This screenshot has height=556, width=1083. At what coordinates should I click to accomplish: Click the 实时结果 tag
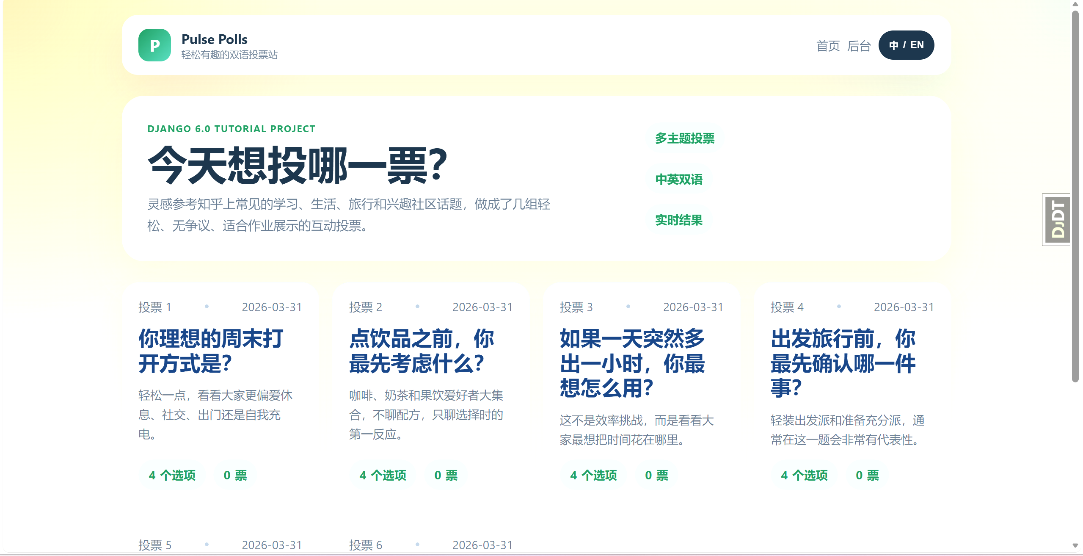point(679,220)
